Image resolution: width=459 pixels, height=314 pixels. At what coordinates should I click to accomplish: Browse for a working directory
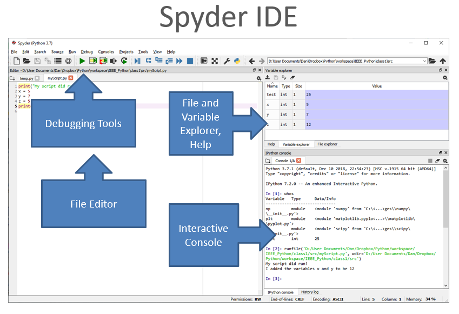[432, 61]
